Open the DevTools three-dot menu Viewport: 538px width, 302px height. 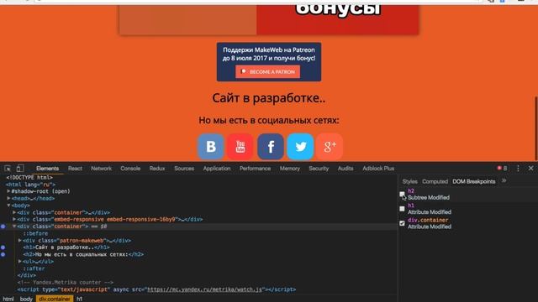(x=518, y=168)
